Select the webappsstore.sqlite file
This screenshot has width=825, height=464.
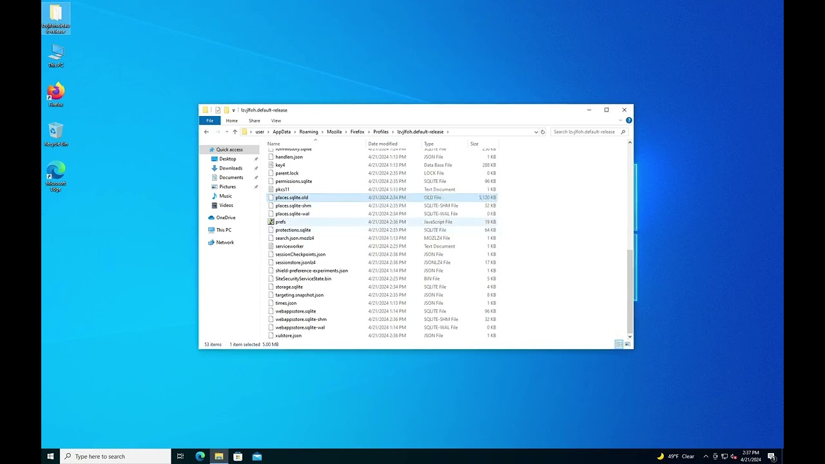382,311
